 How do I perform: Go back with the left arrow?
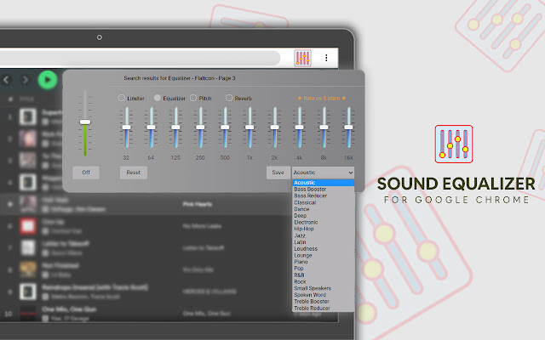(7, 80)
